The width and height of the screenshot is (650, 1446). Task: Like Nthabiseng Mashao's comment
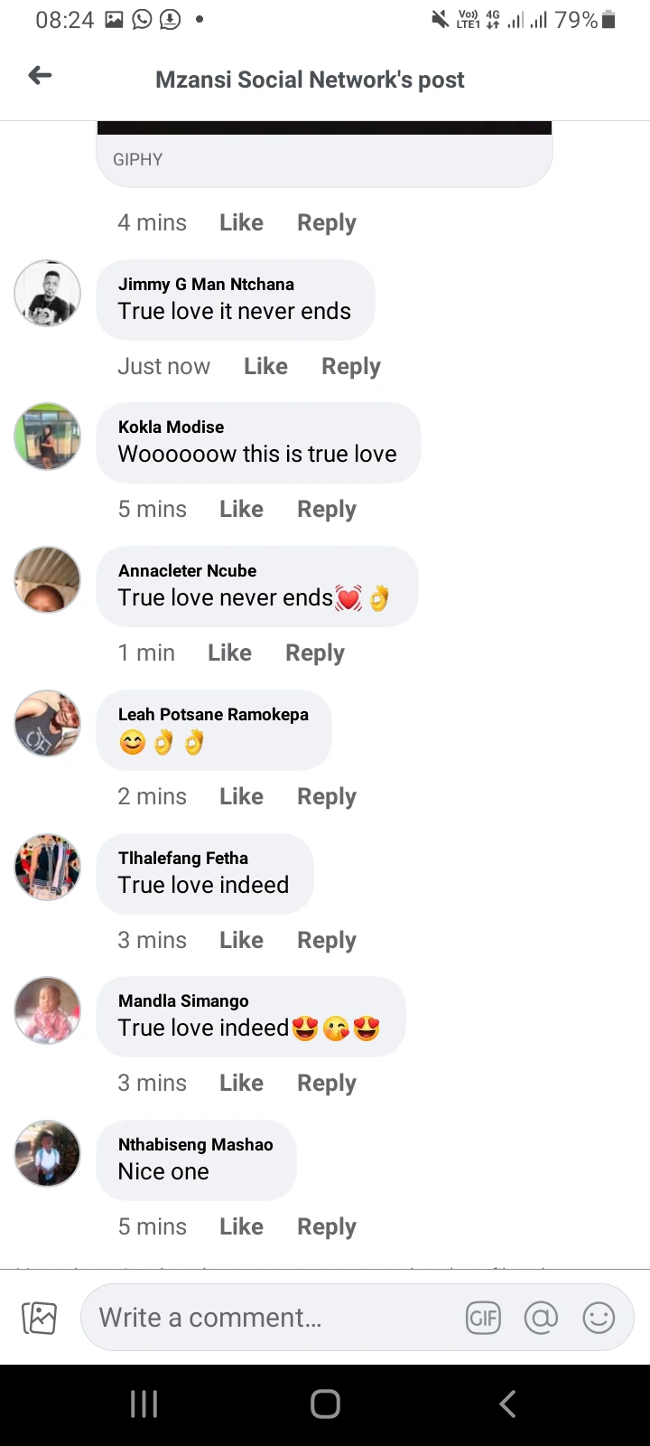(x=241, y=1226)
